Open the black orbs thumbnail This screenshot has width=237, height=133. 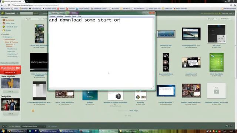166,62
